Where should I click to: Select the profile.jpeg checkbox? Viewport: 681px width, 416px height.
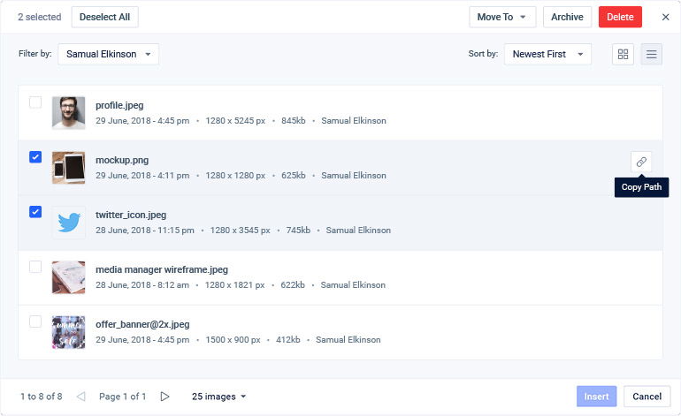click(x=35, y=102)
